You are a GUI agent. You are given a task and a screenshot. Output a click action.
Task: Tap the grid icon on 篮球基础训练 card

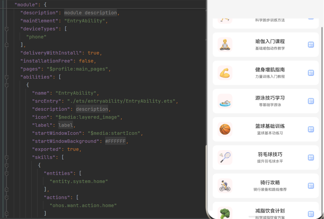coord(311,129)
